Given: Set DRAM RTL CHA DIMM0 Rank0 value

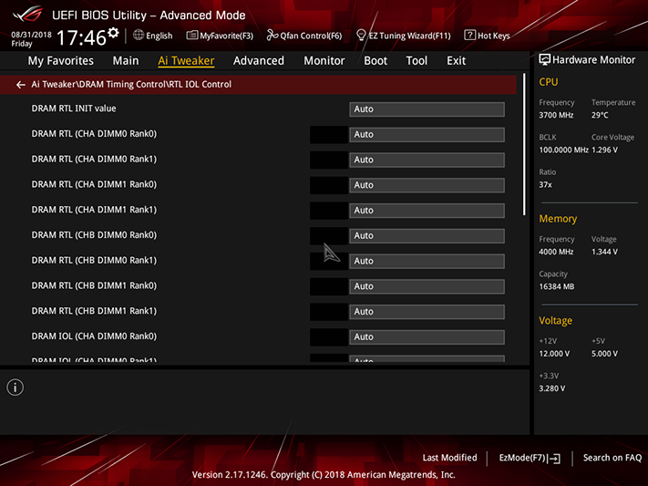Looking at the screenshot, I should click(427, 134).
